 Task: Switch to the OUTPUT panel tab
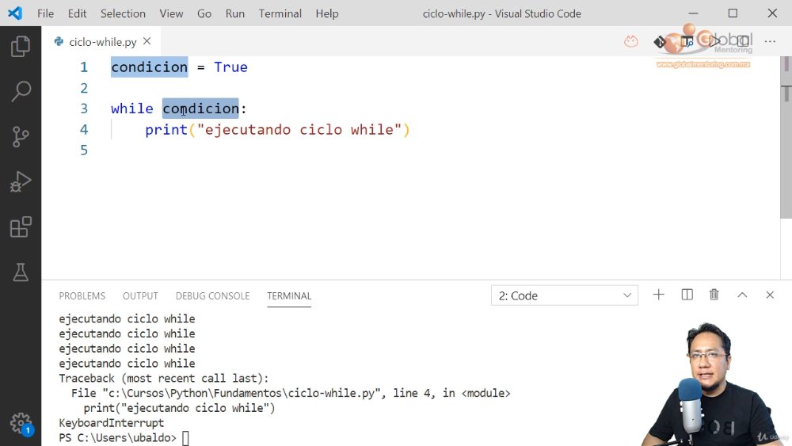[140, 296]
